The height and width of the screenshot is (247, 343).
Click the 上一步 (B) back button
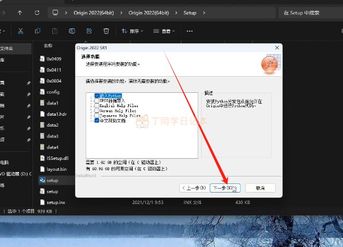[x=194, y=188]
